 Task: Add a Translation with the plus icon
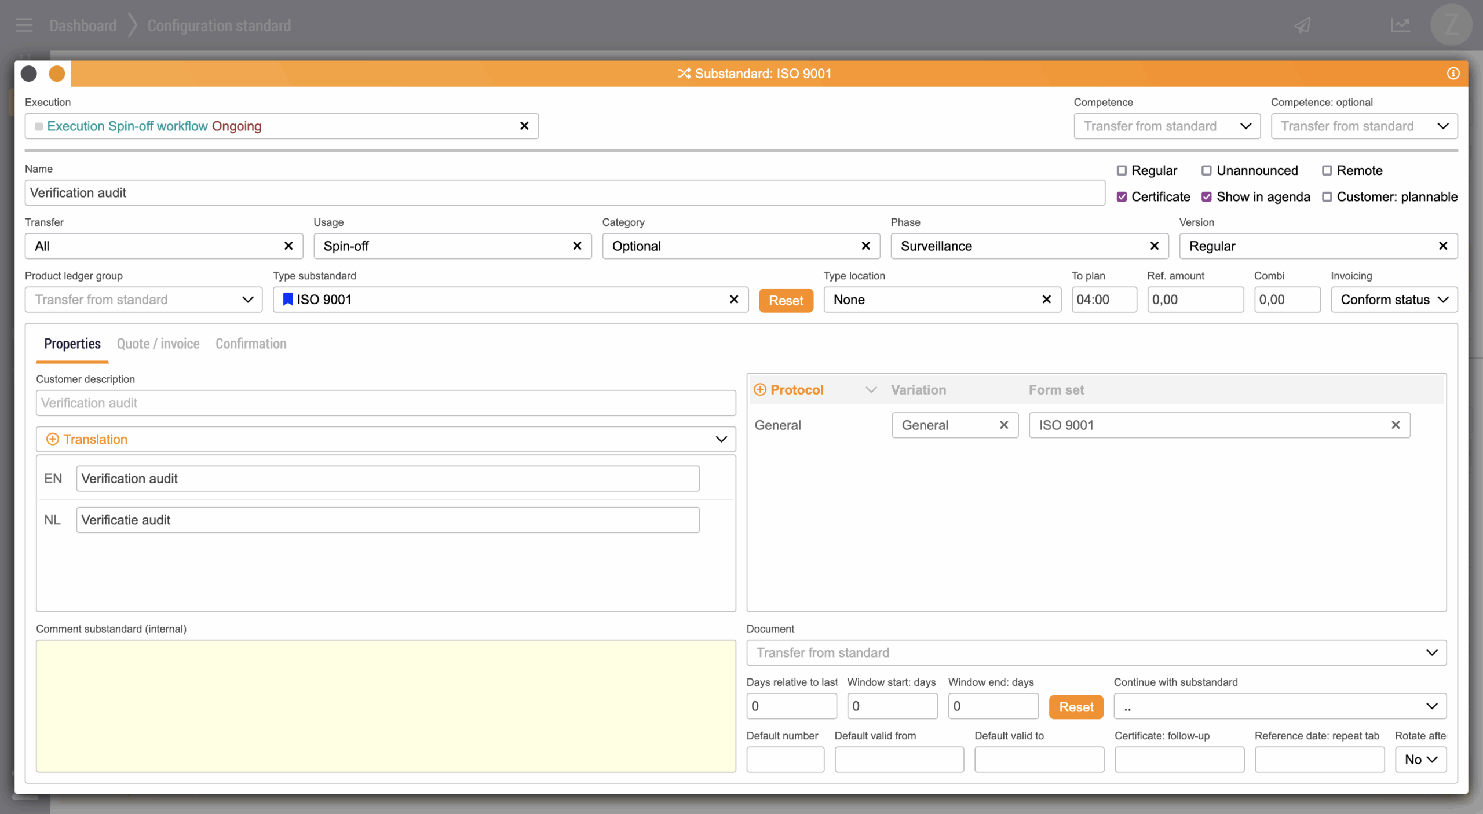[x=52, y=439]
